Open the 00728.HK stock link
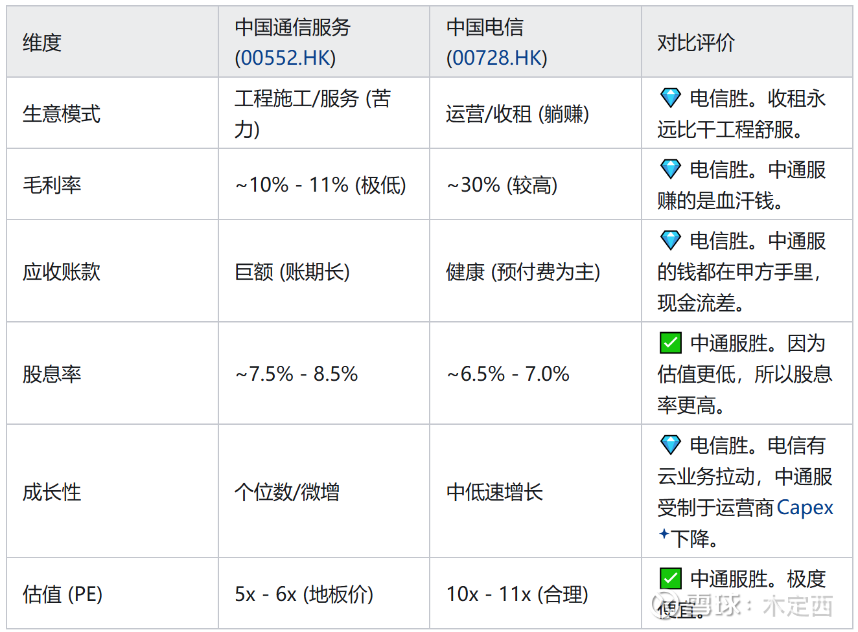This screenshot has height=632, width=858. [496, 58]
